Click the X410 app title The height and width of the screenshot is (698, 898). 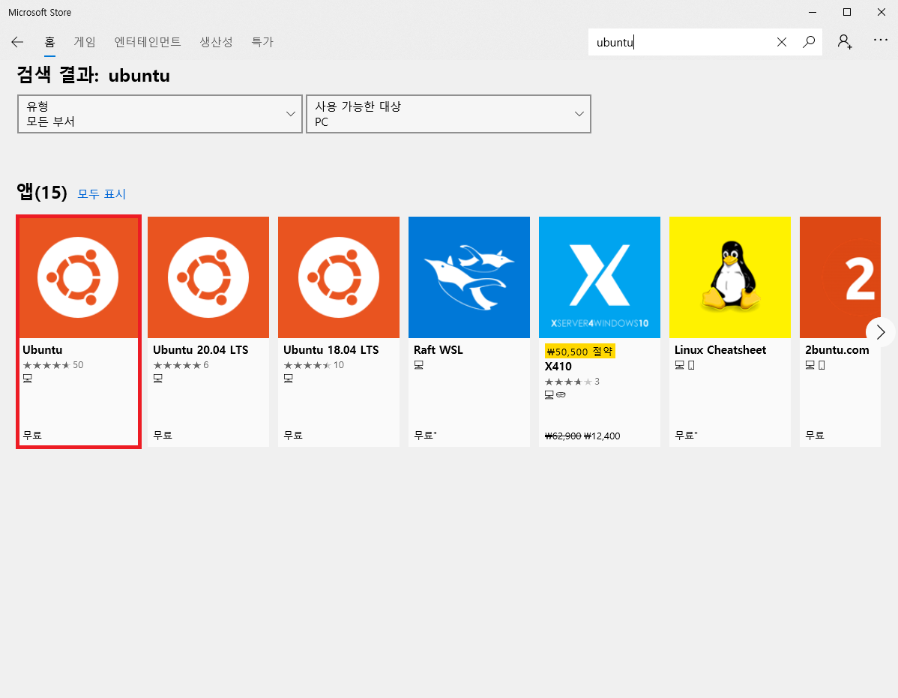pyautogui.click(x=558, y=367)
